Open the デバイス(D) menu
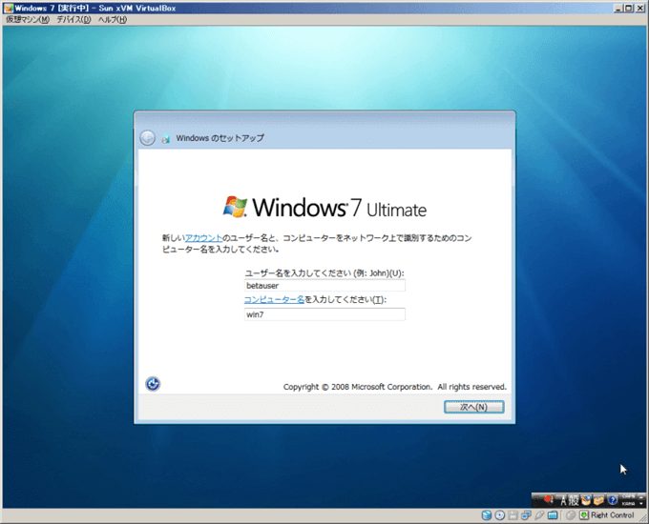This screenshot has width=649, height=524. [74, 20]
